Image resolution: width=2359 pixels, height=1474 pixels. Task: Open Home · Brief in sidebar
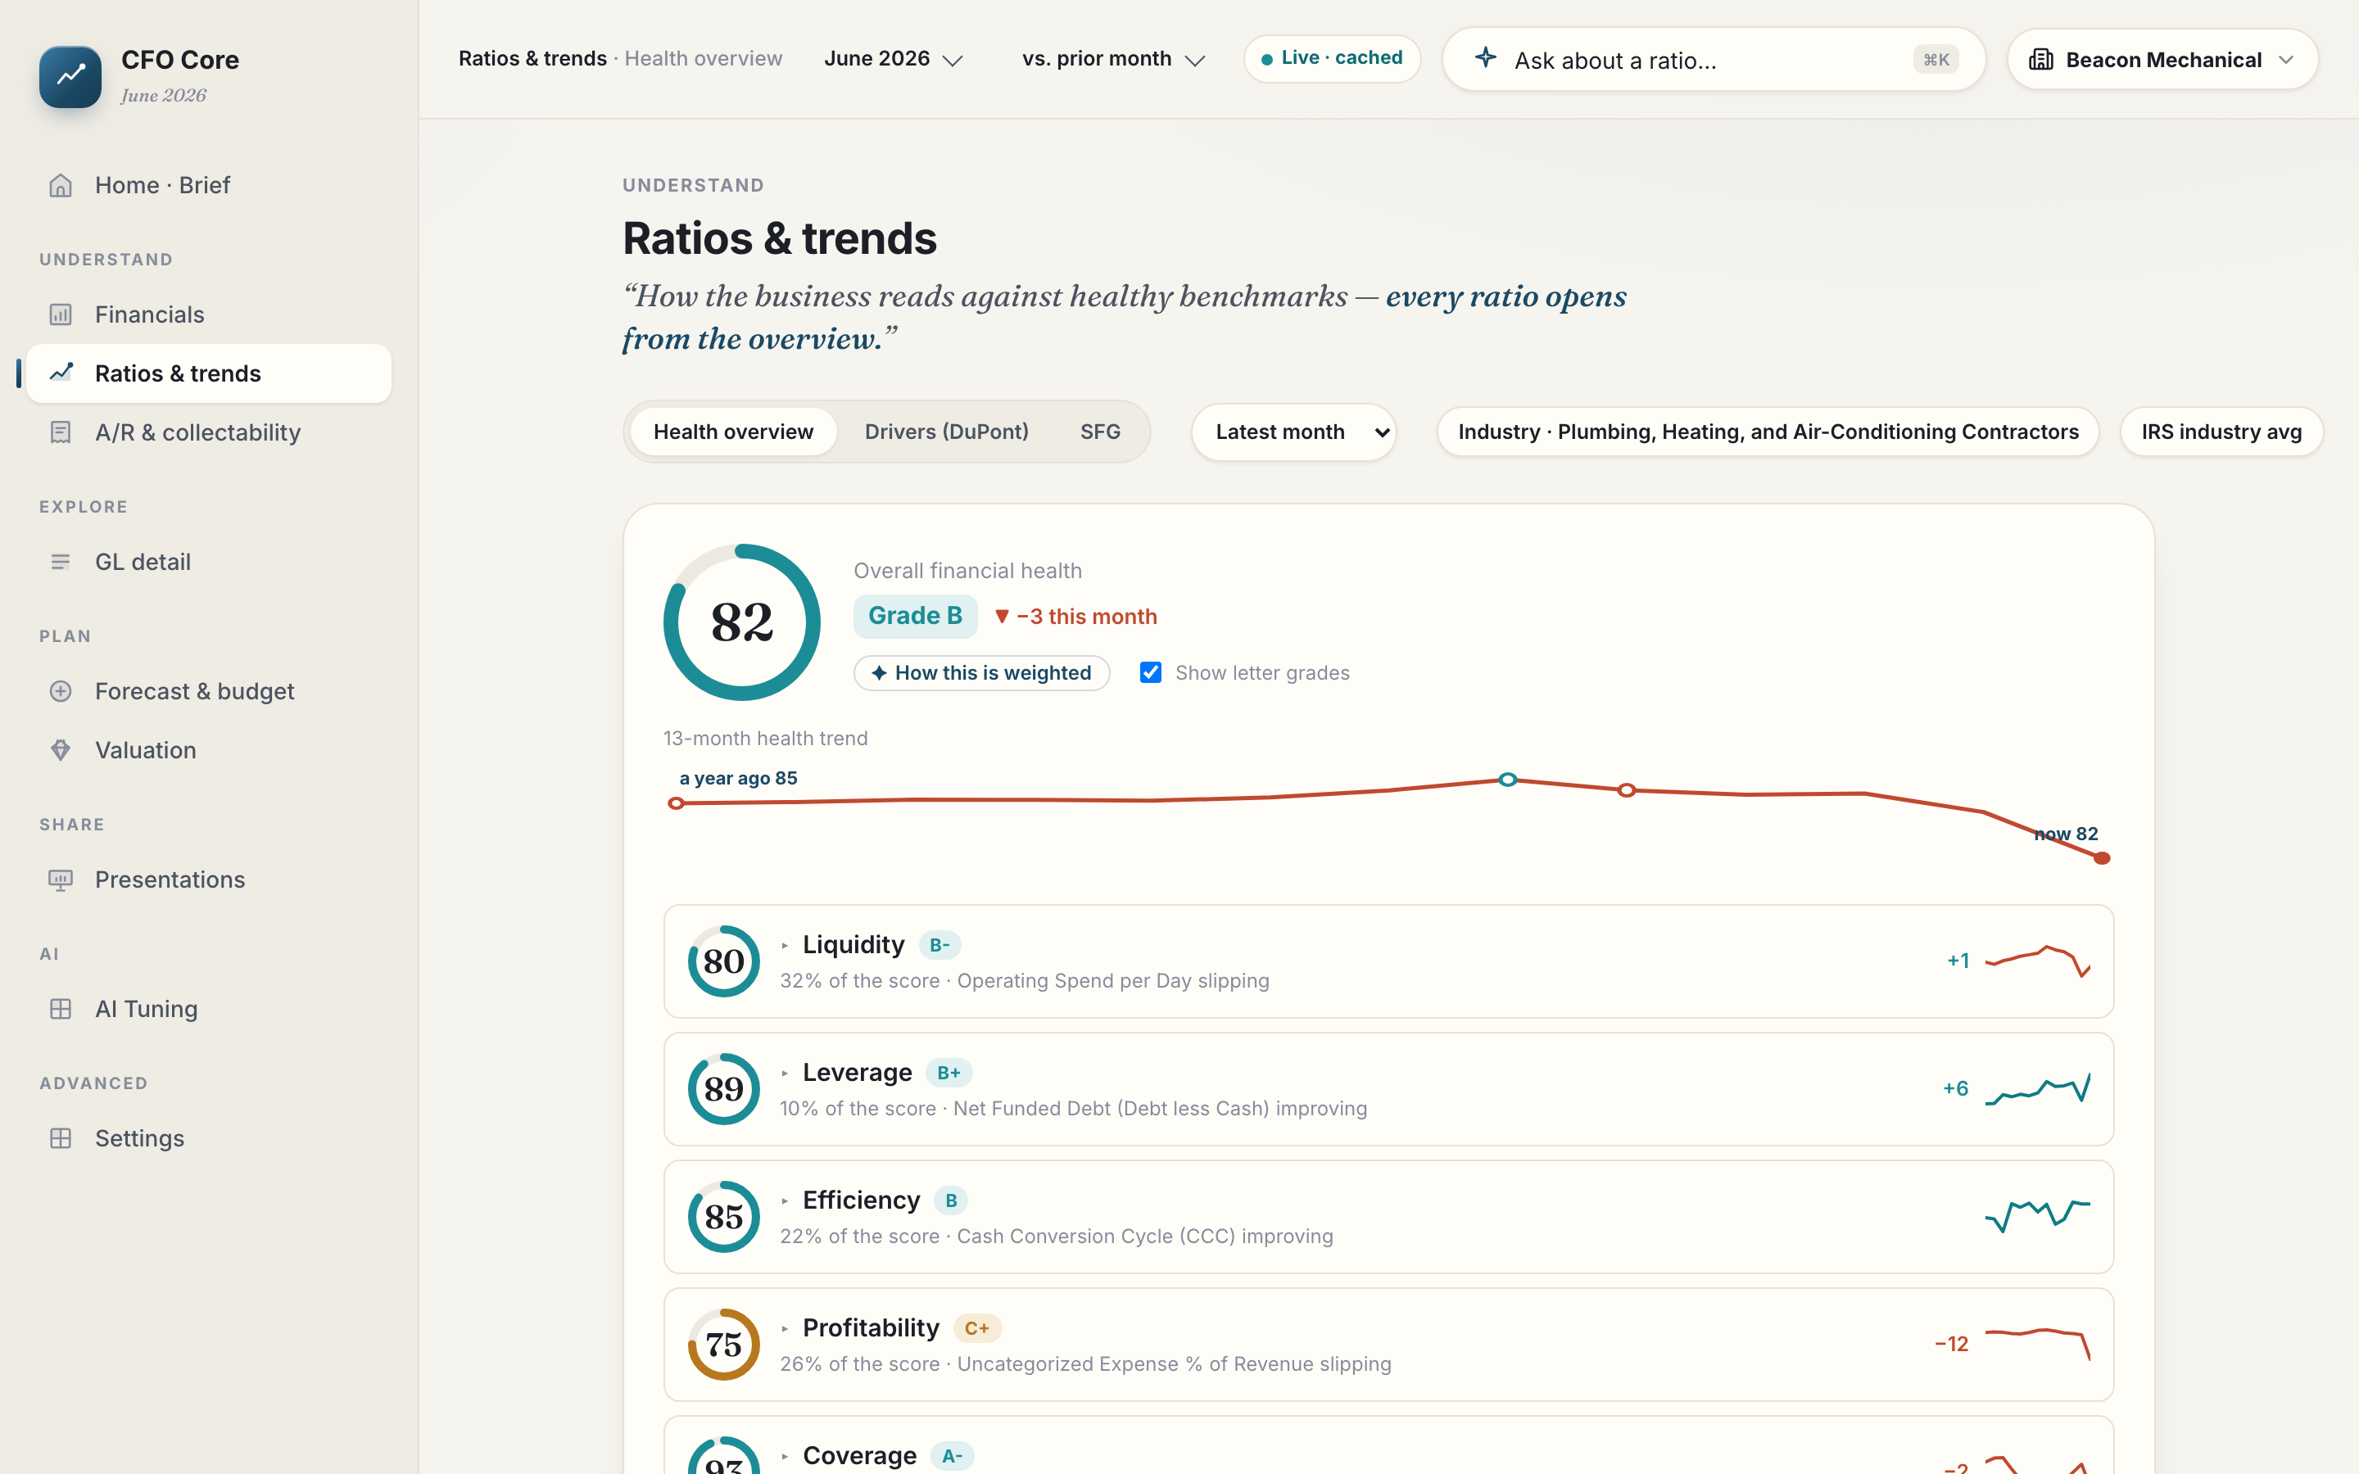209,185
